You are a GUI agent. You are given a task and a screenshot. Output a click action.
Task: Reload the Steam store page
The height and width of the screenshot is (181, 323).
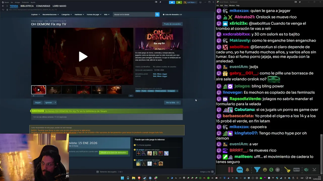[x=3, y=10]
